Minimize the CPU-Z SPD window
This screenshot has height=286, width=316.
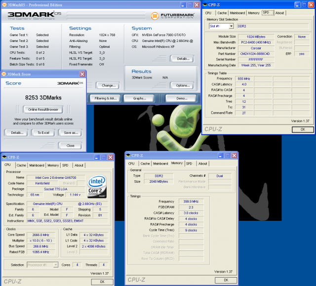click(x=297, y=5)
